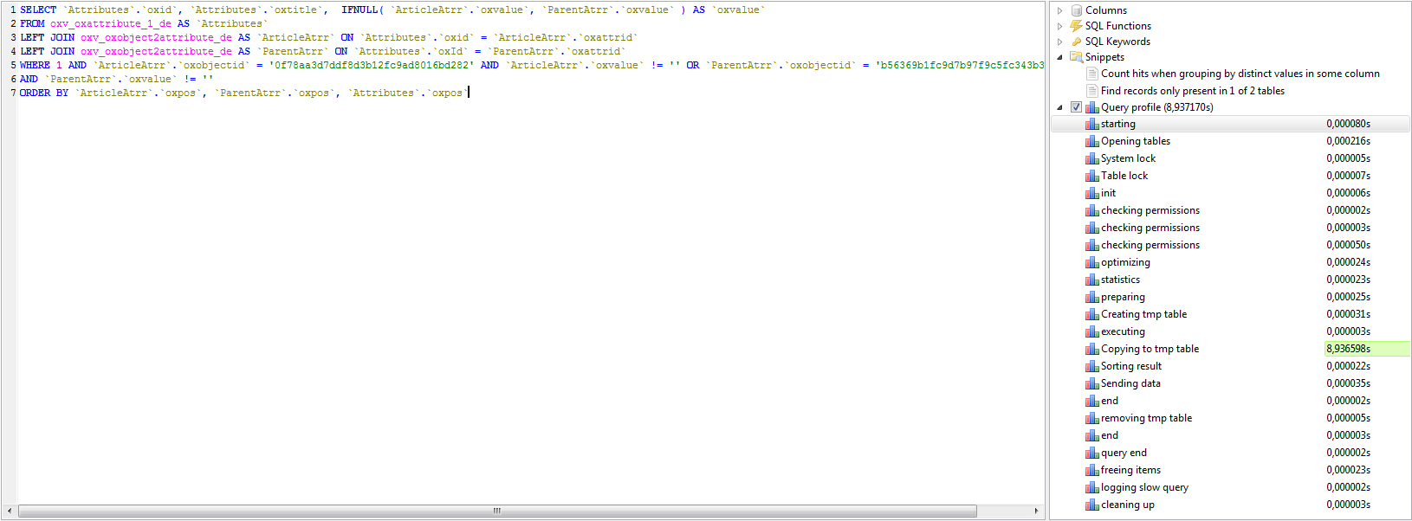Collapse the Query profile node arrow
The height and width of the screenshot is (521, 1412).
point(1059,107)
